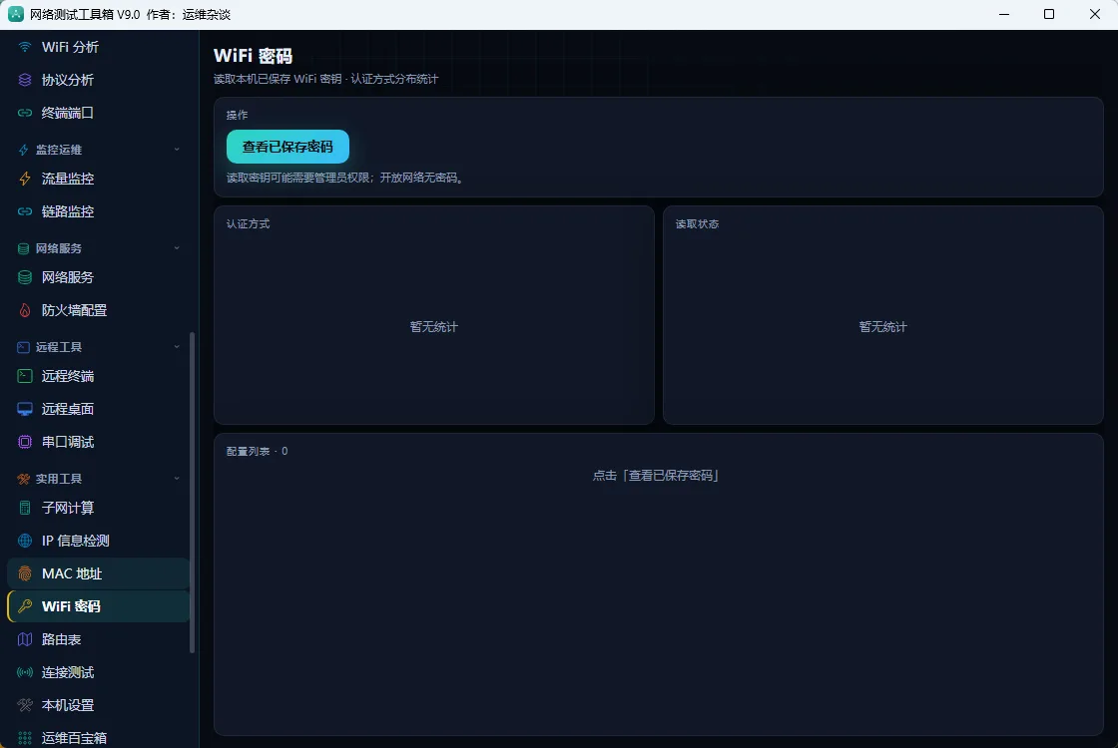Click the 链路监控 chain icon
Image resolution: width=1118 pixels, height=748 pixels.
(25, 211)
